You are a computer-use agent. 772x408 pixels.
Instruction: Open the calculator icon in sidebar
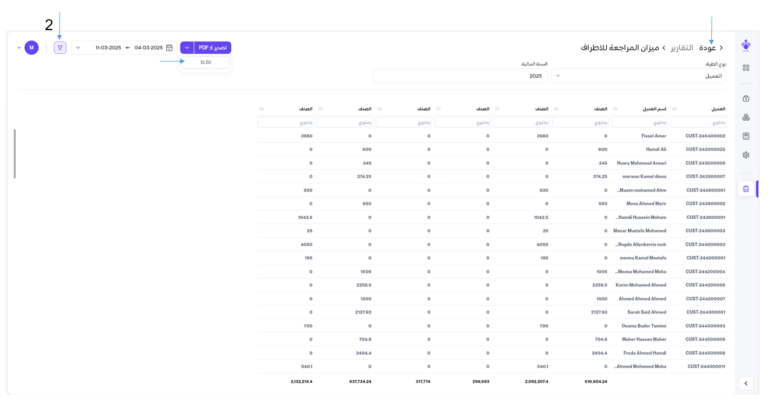click(x=746, y=136)
